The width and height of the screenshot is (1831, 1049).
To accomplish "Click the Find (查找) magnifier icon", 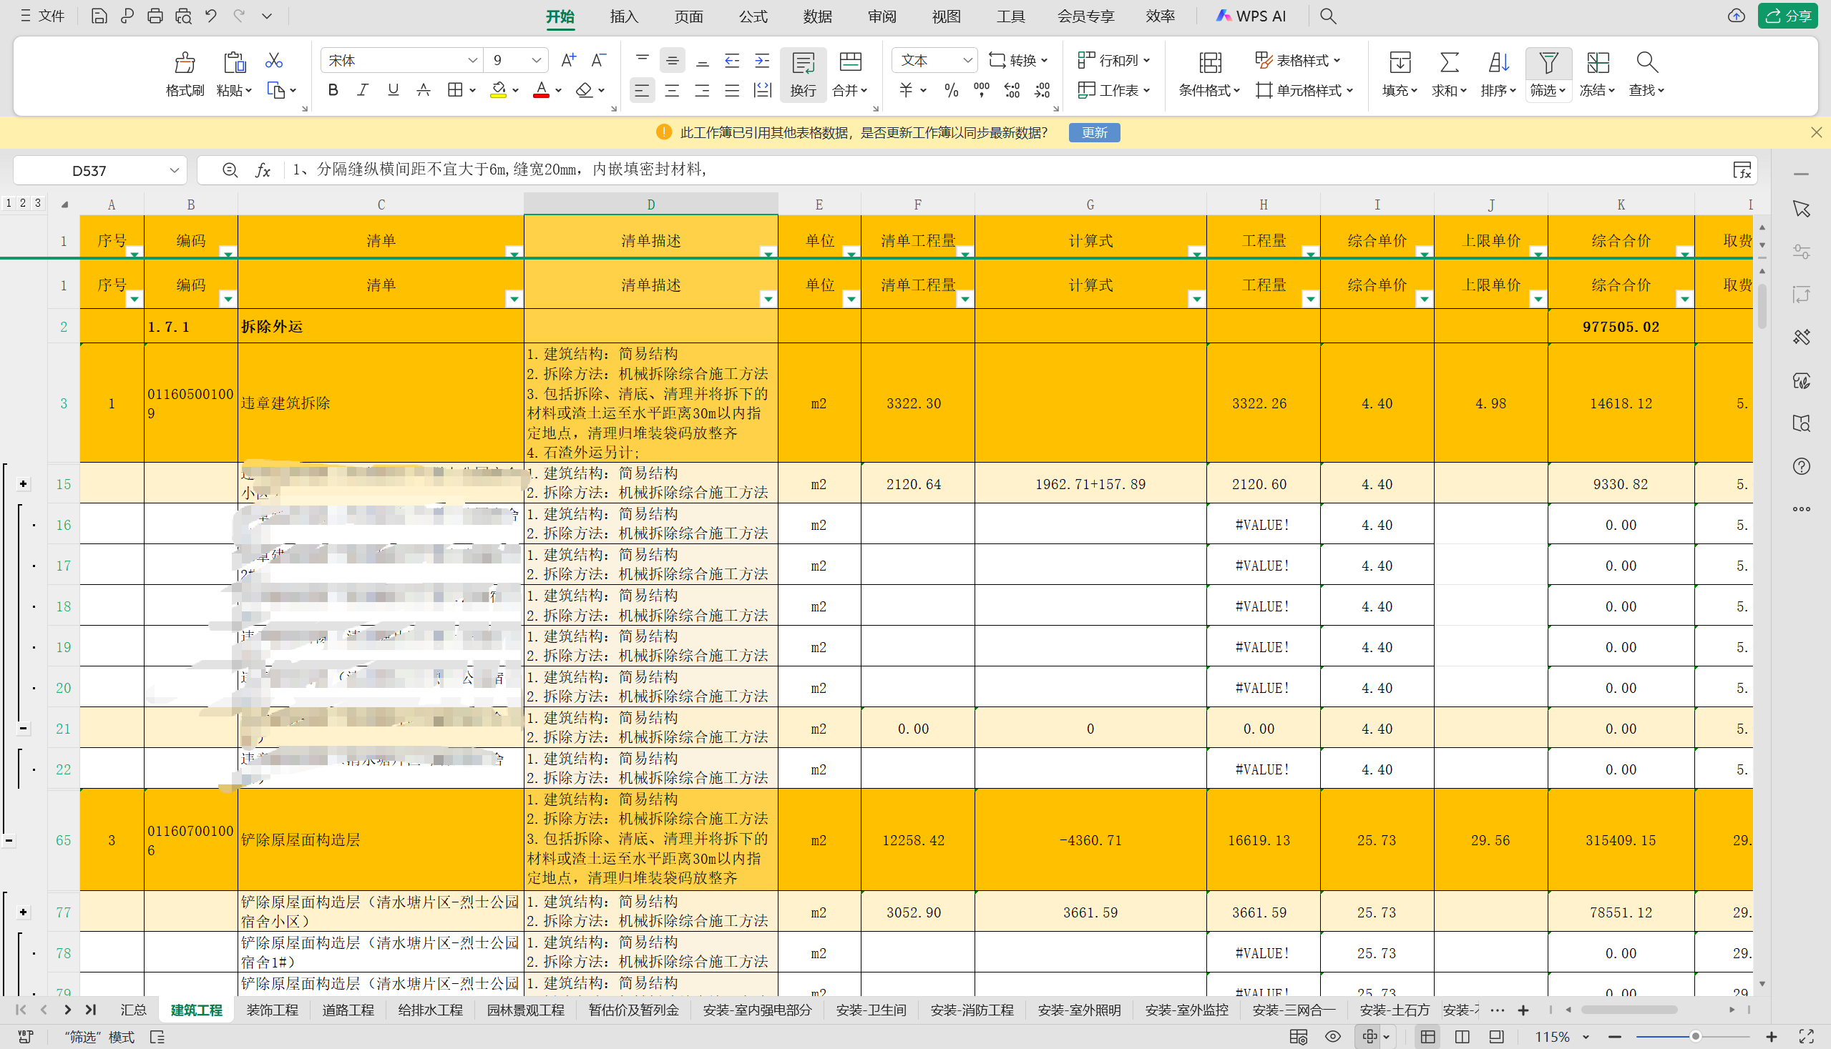I will click(1647, 63).
